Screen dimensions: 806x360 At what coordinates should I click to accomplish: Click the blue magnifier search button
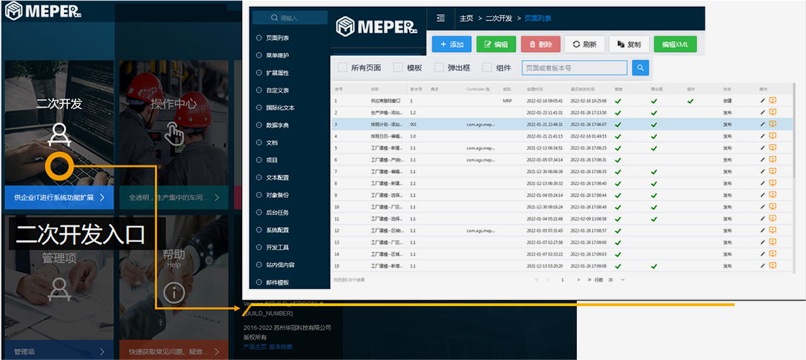pyautogui.click(x=640, y=67)
